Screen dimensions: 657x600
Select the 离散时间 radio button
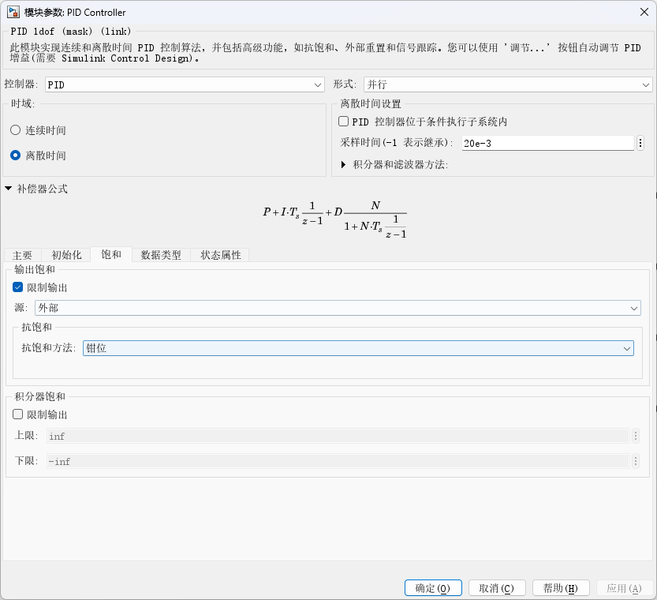(16, 156)
